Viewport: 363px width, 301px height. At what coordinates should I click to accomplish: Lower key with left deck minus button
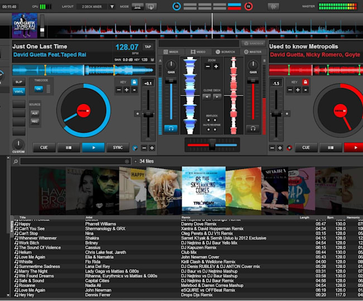[119, 90]
